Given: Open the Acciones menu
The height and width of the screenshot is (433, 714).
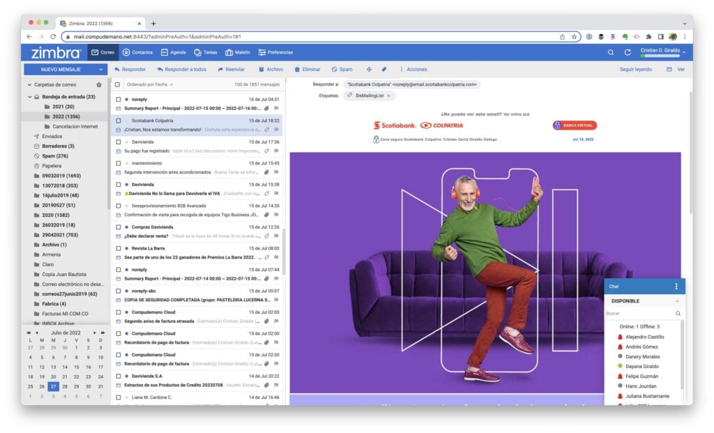Looking at the screenshot, I should [413, 69].
